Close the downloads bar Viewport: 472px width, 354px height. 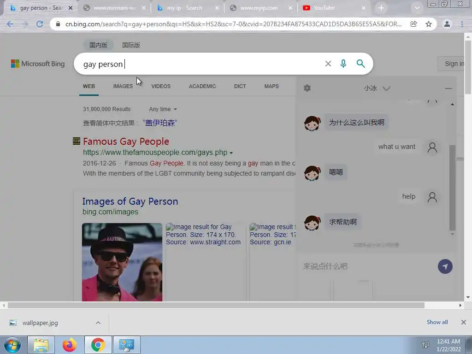[x=464, y=322]
